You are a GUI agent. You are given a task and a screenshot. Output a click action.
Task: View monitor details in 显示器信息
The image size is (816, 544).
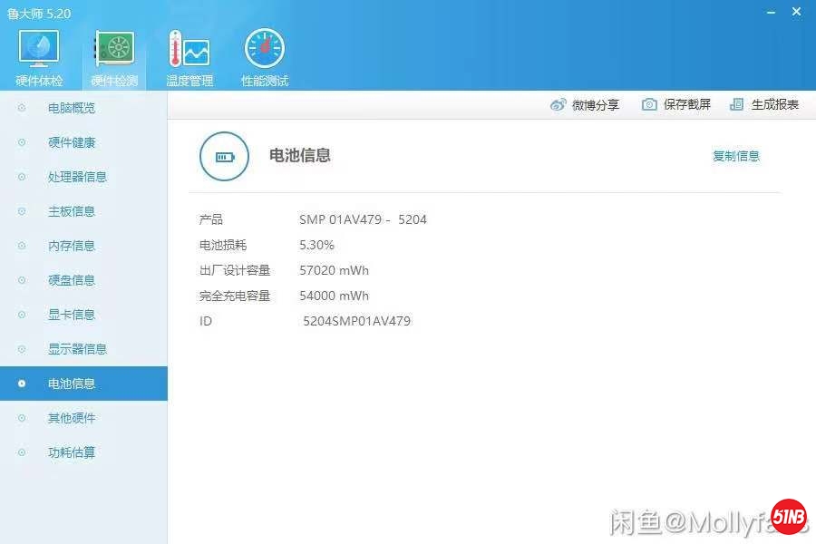77,349
